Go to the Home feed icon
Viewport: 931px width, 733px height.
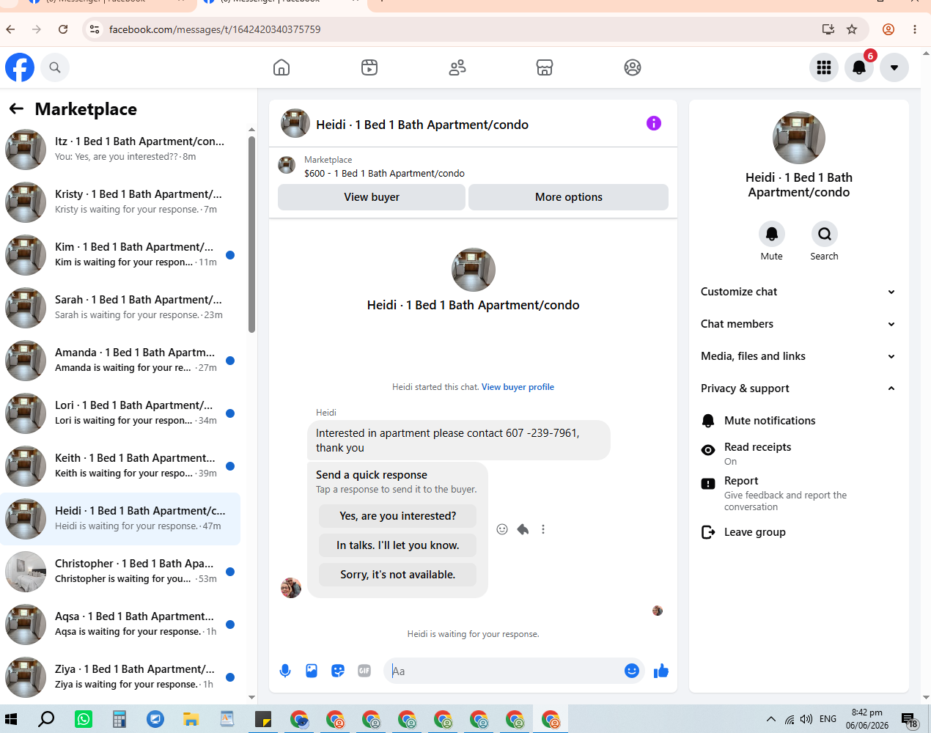coord(281,67)
